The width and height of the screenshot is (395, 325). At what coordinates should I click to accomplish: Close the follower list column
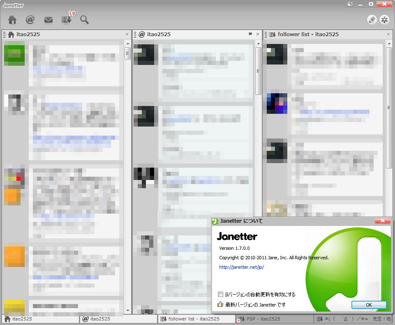(388, 34)
